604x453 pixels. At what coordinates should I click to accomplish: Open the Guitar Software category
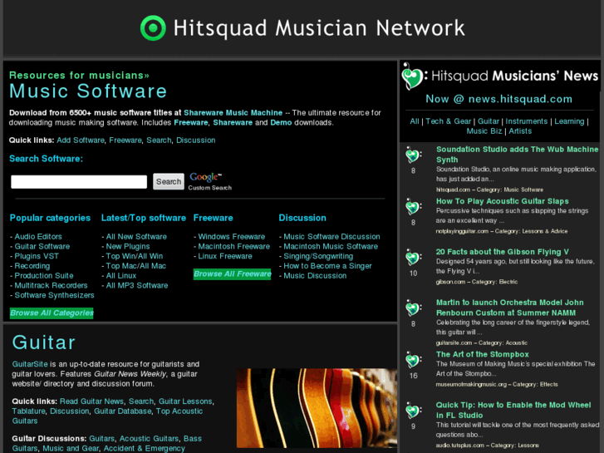click(x=42, y=246)
